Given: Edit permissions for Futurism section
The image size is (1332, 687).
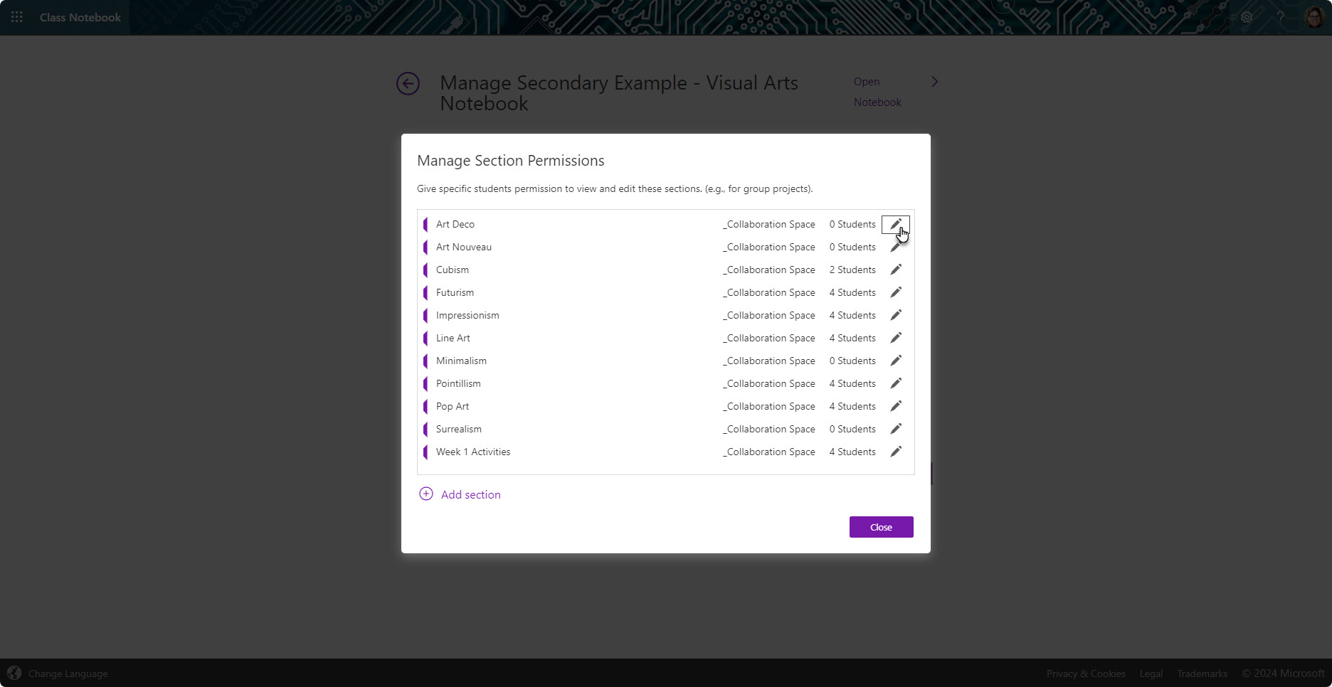Looking at the screenshot, I should pos(896,292).
